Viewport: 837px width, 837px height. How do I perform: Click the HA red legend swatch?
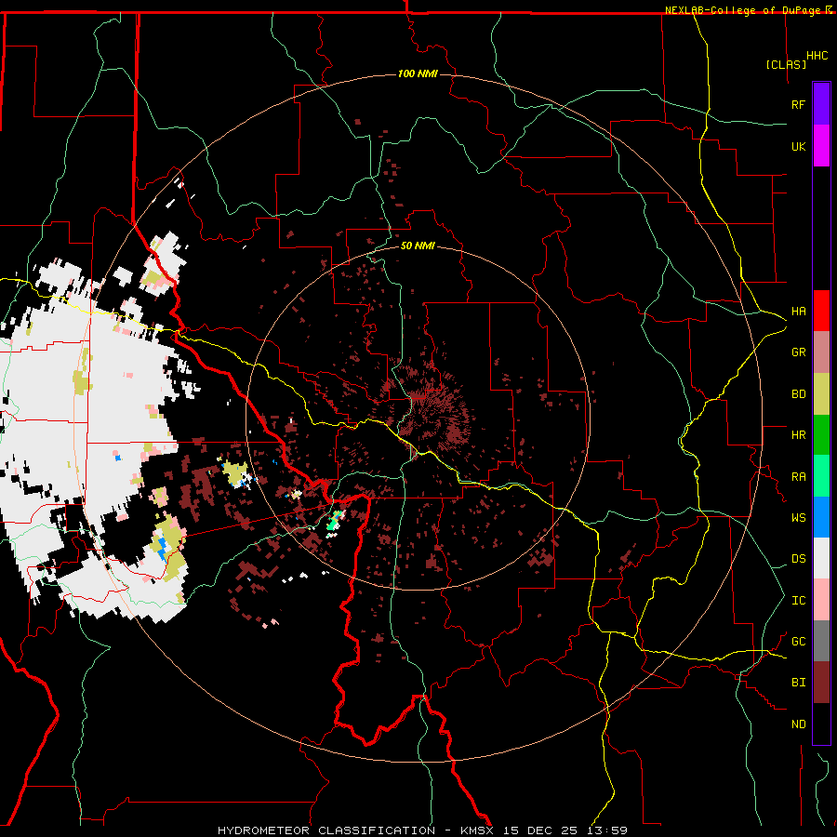(x=821, y=311)
